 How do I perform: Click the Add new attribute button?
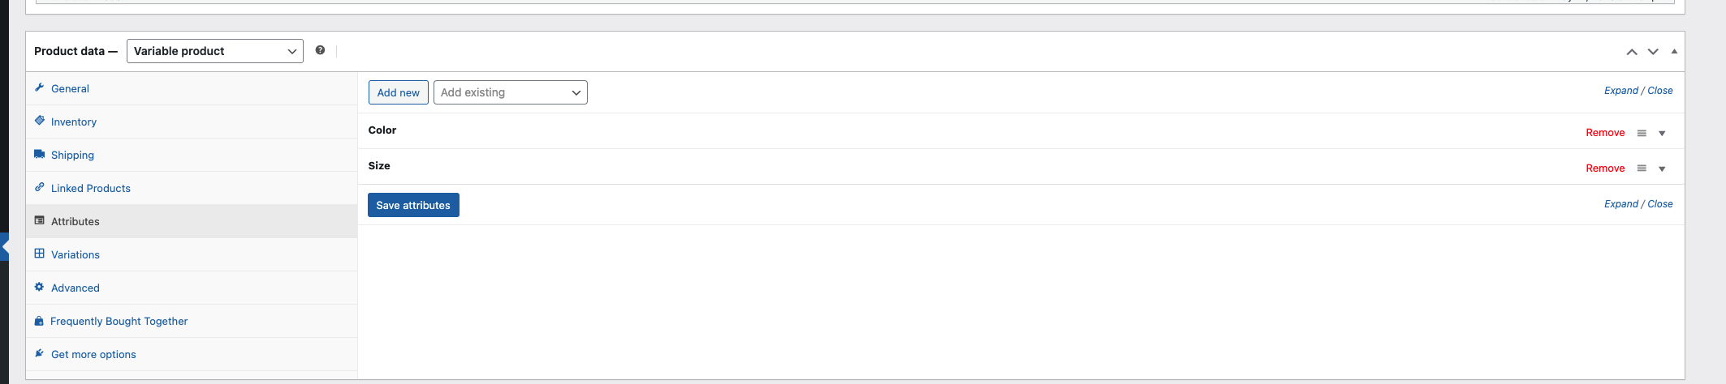(x=399, y=92)
